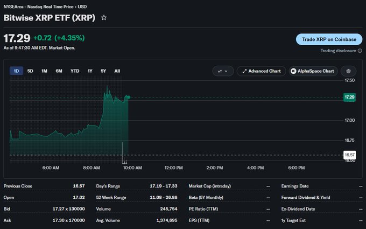
Task: Click Ex-Dividend Date label
Action: [298, 209]
